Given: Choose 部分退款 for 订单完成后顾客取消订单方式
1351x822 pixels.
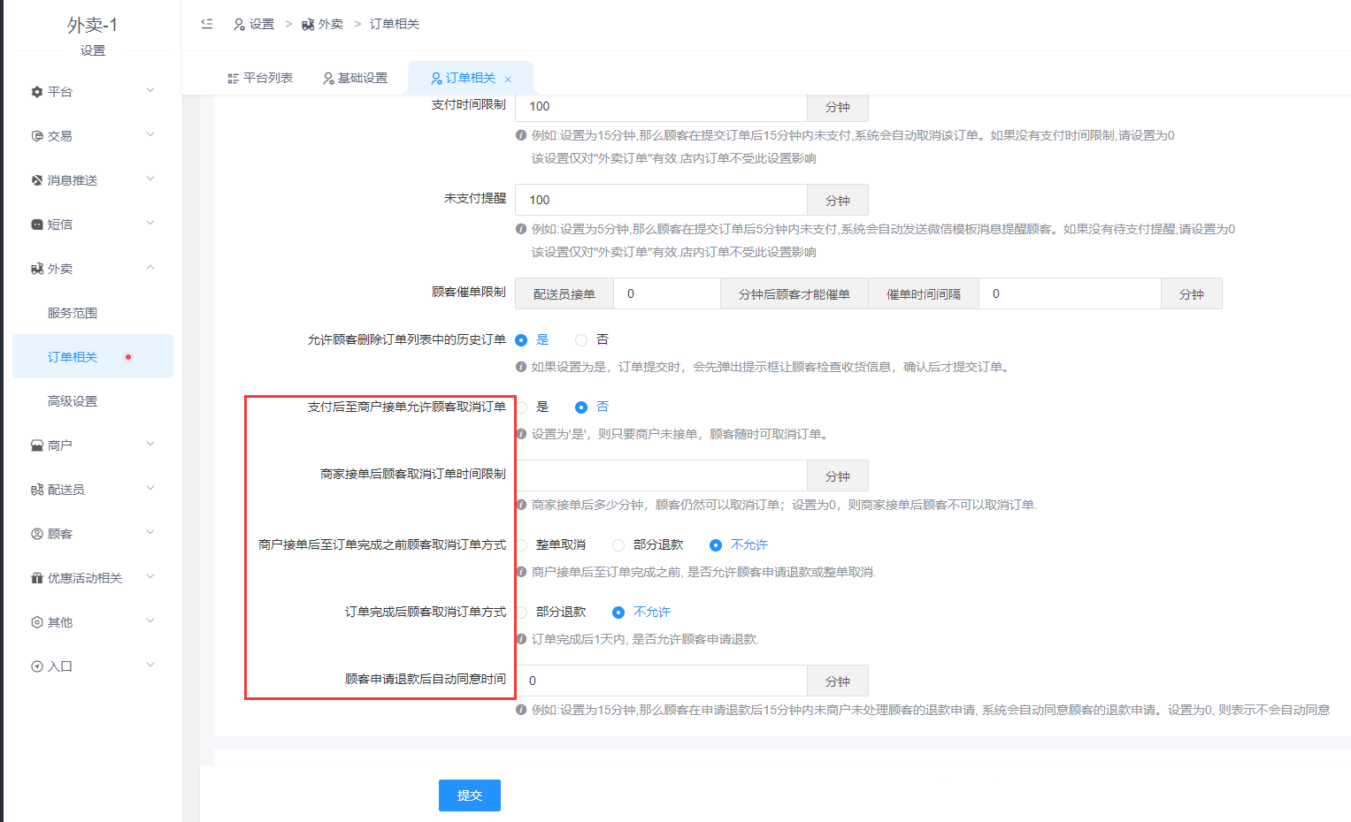Looking at the screenshot, I should [x=522, y=613].
